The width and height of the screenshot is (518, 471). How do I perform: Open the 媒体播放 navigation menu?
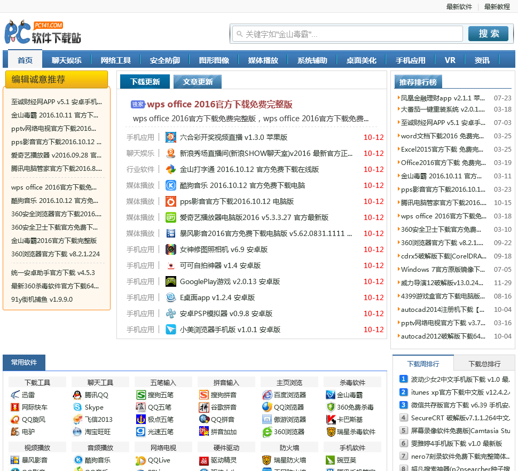pos(263,60)
